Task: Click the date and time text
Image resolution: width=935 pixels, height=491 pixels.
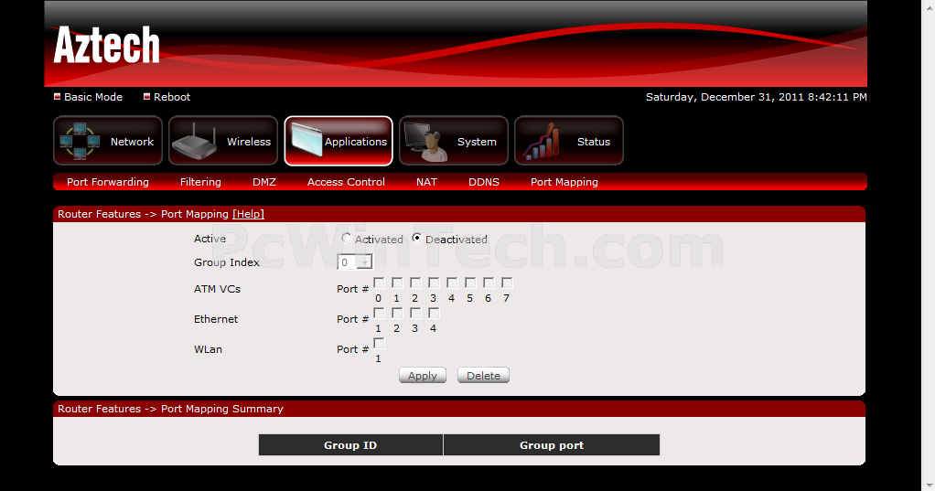Action: pos(756,97)
